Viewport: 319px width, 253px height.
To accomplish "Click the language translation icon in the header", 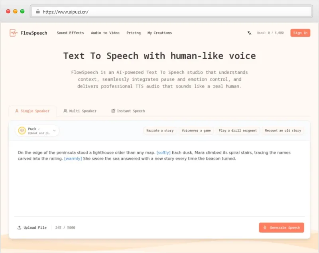I will (x=249, y=33).
